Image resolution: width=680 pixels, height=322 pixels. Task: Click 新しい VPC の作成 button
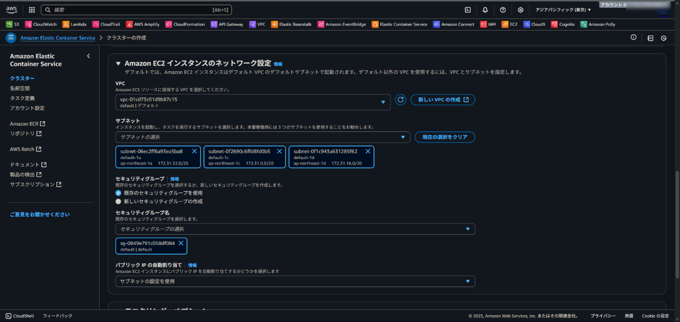coord(443,99)
